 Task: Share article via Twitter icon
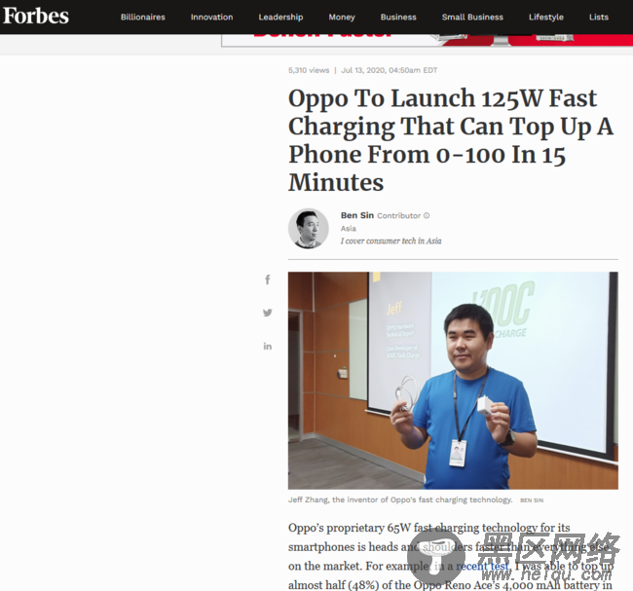pos(267,313)
